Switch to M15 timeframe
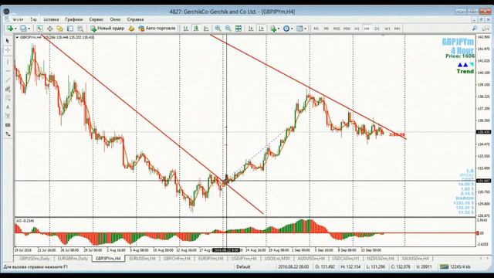This screenshot has height=278, width=494. coord(337,29)
